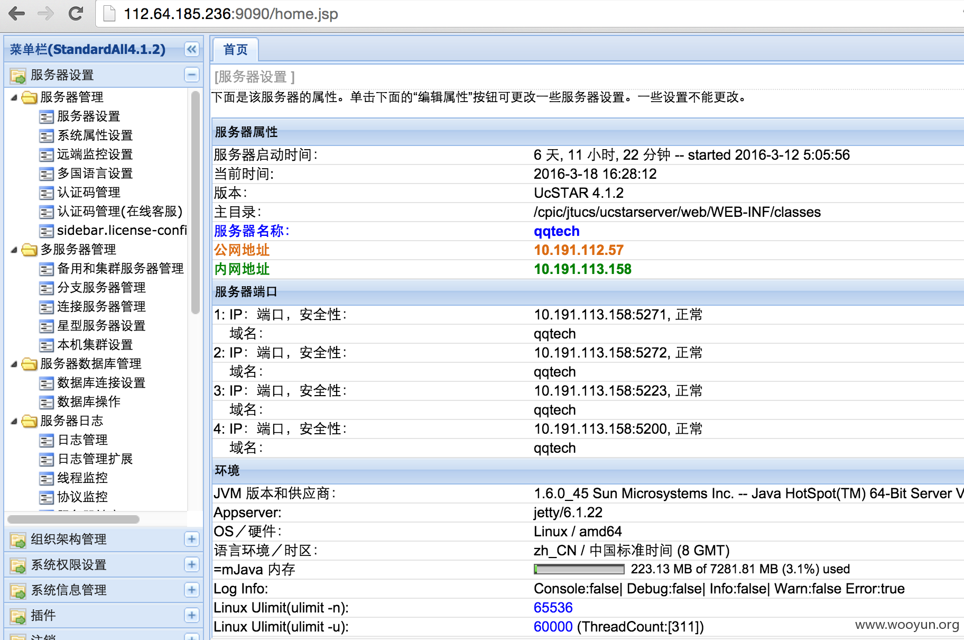
Task: Click the 系统信息管理 section icon
Action: coord(18,591)
